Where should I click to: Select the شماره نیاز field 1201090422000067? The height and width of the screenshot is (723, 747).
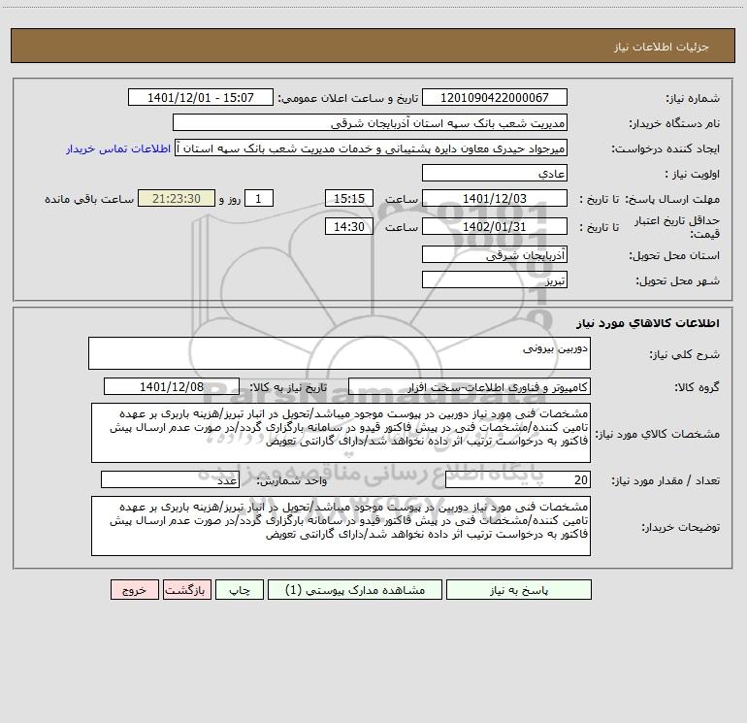pyautogui.click(x=495, y=97)
